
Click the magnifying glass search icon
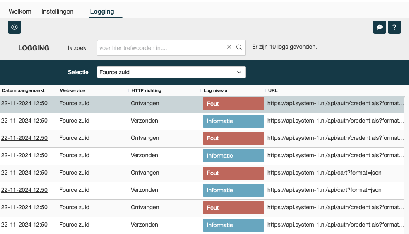[x=239, y=47]
